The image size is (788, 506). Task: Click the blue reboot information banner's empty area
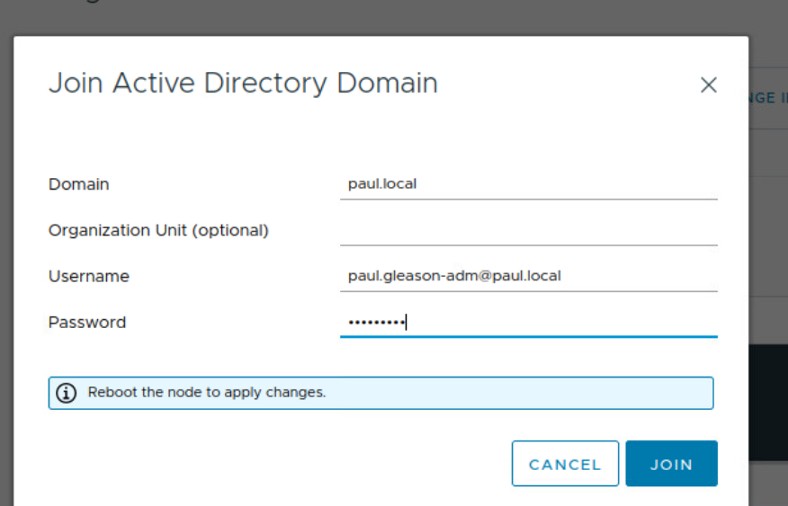[522, 393]
